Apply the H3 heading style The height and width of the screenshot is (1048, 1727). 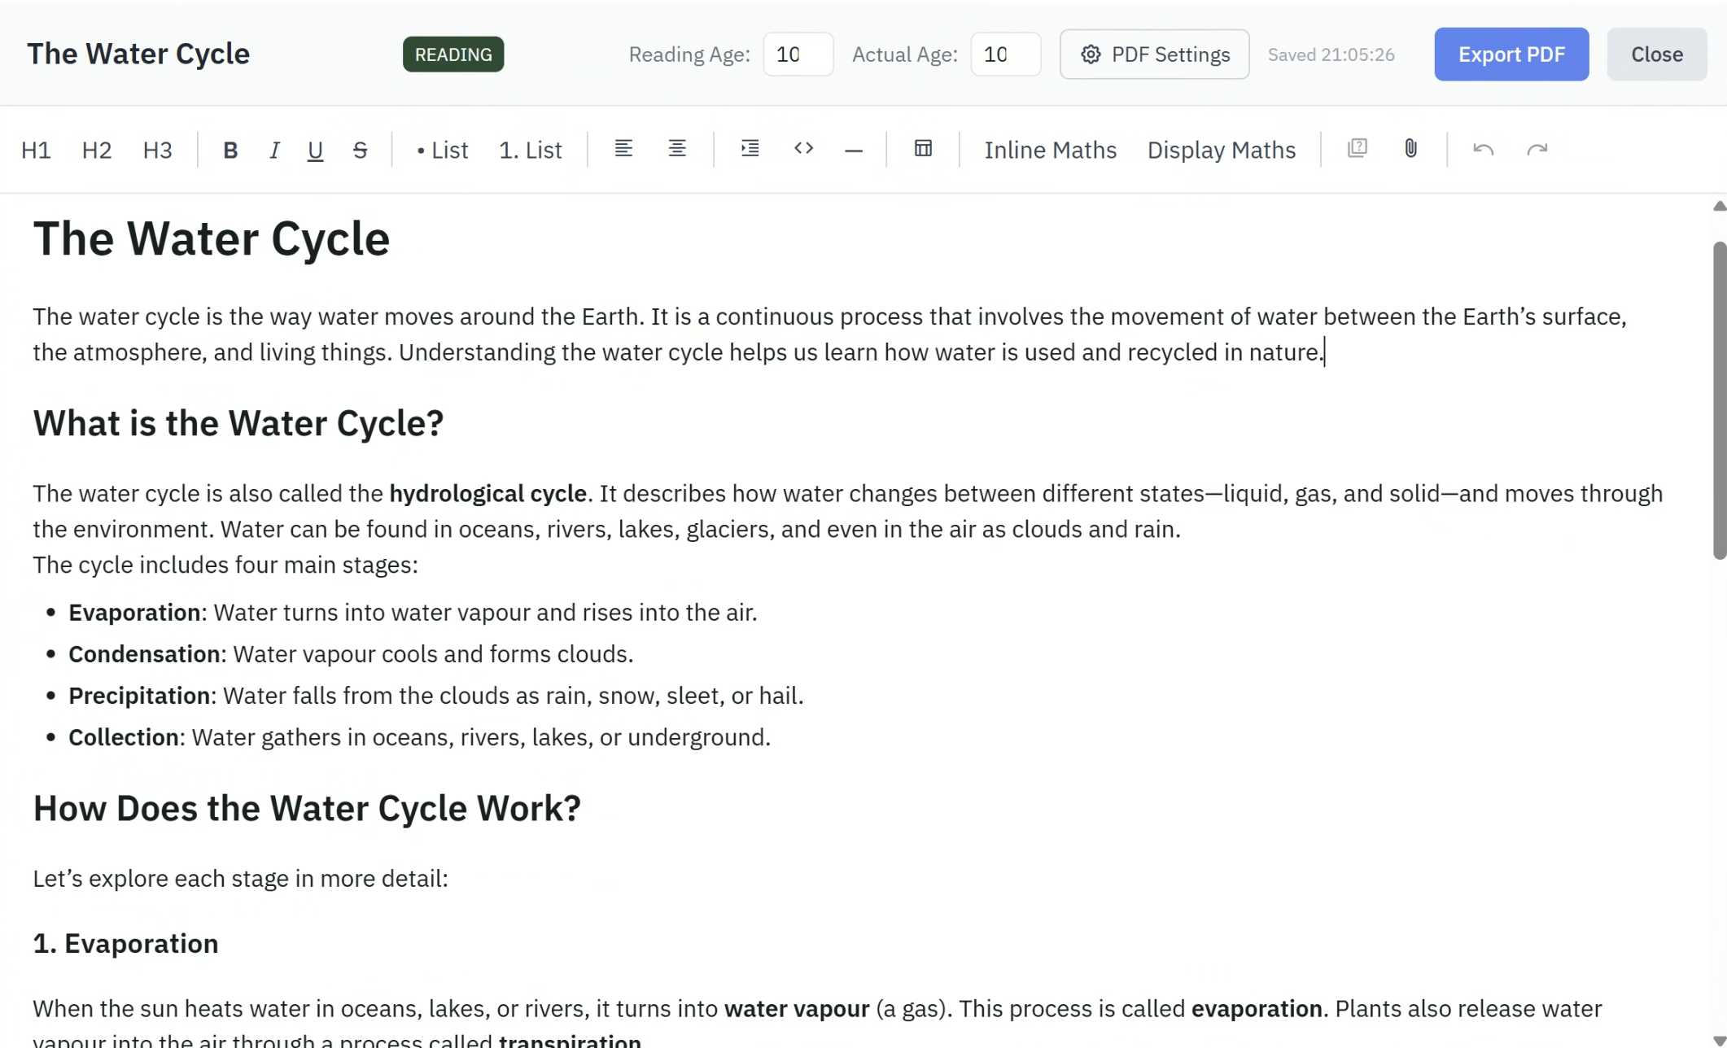(x=157, y=150)
